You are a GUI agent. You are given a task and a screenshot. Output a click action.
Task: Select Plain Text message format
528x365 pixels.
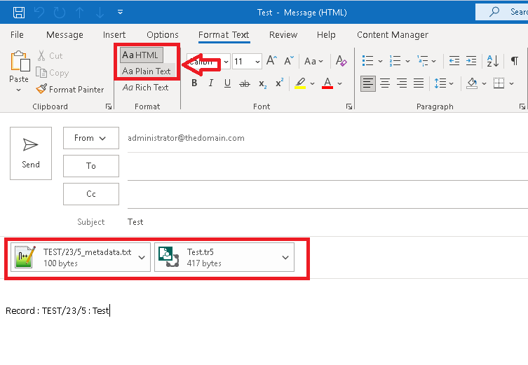point(147,71)
